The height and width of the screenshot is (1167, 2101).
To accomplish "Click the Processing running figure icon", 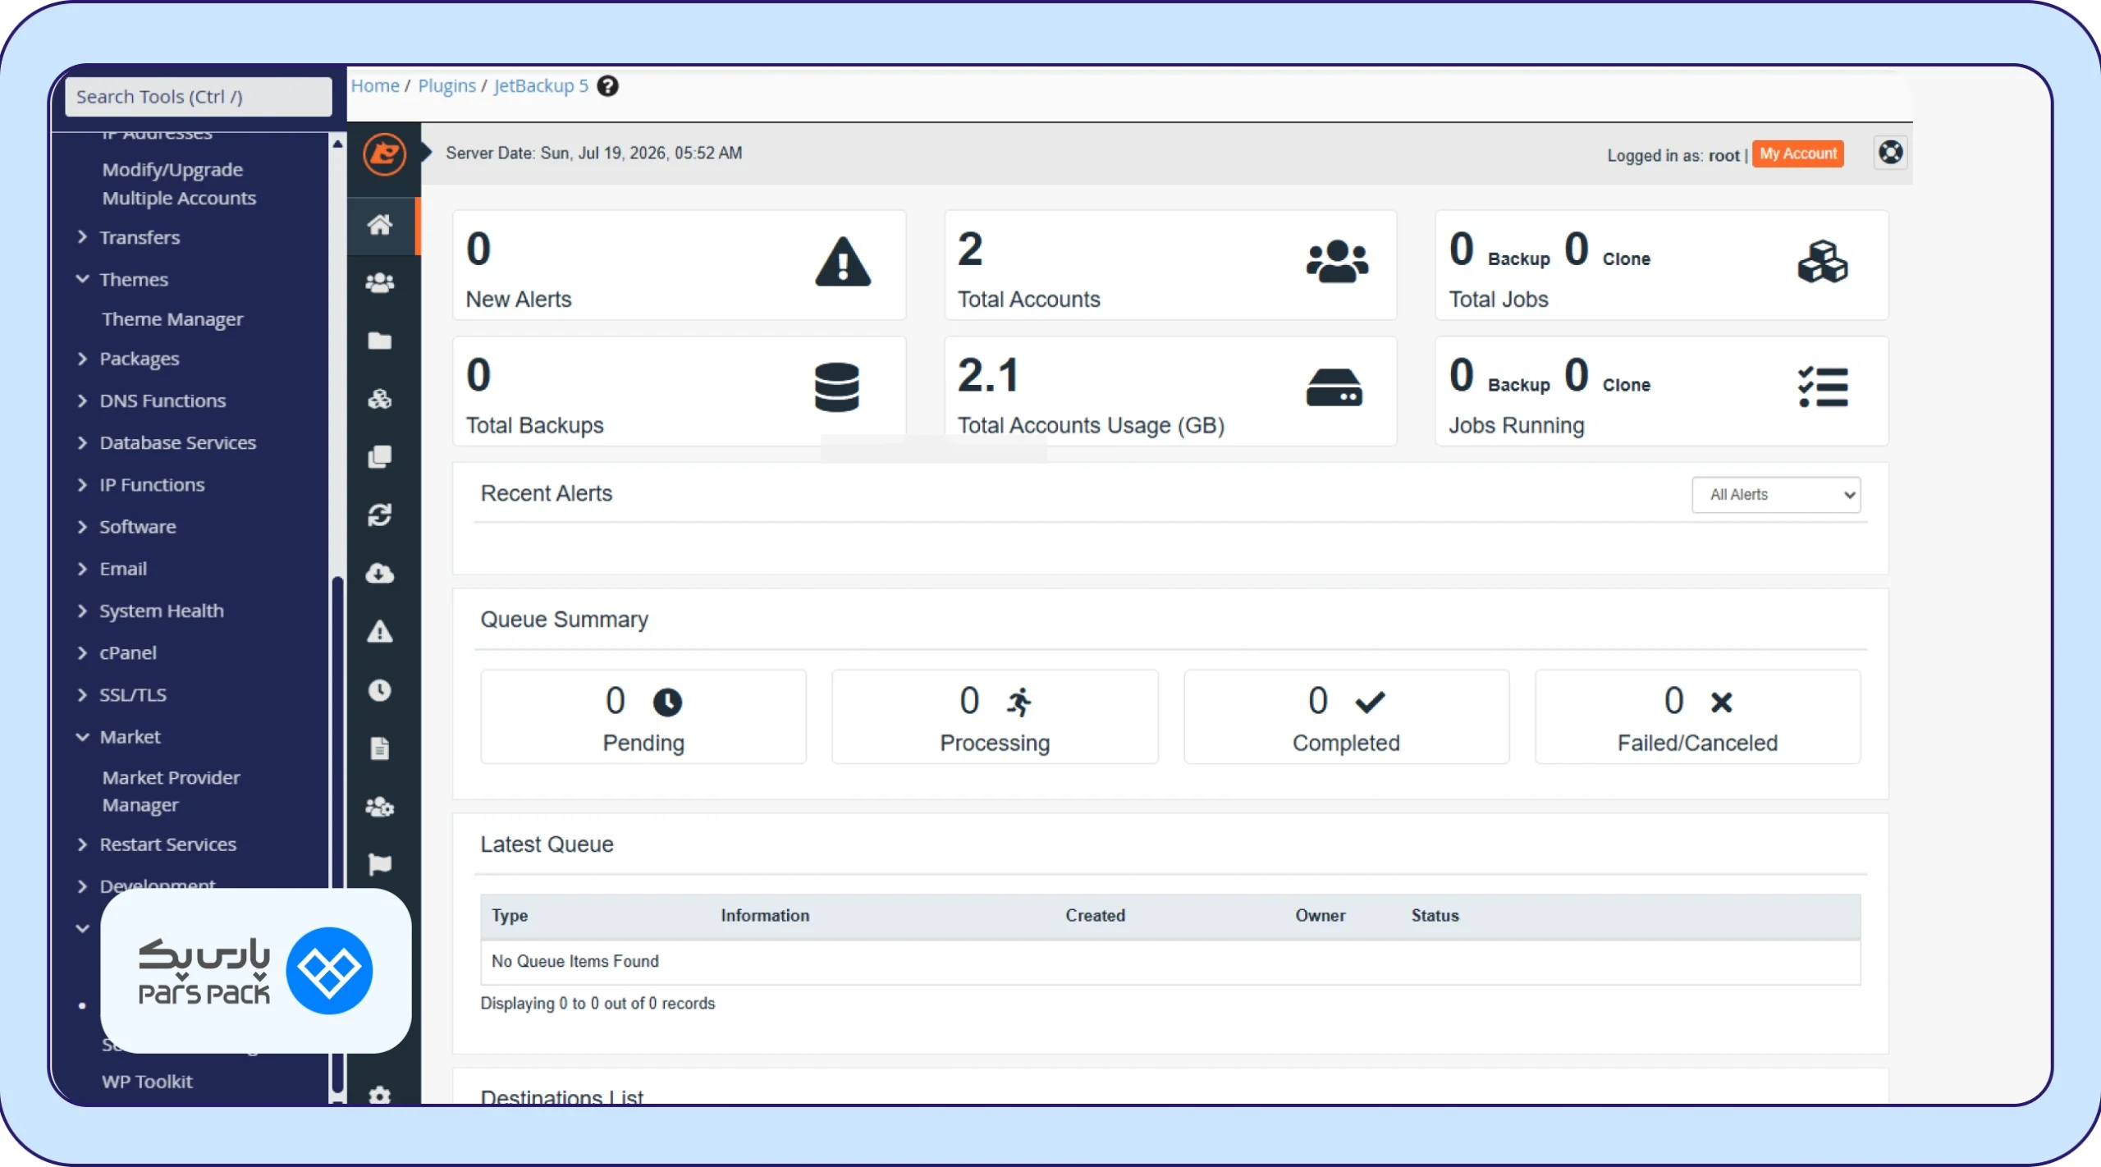I will [1019, 702].
